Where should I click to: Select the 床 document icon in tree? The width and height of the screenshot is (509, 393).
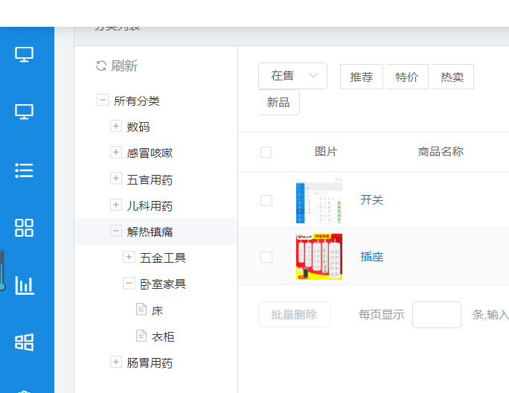(x=141, y=310)
